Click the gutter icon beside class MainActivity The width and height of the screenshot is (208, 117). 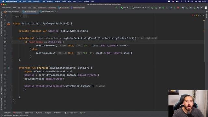click(9, 24)
